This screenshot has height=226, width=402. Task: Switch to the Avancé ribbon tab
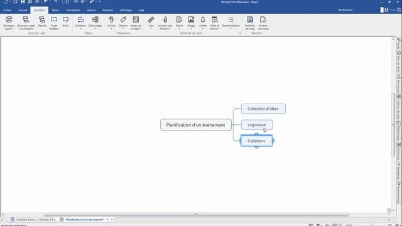[91, 10]
